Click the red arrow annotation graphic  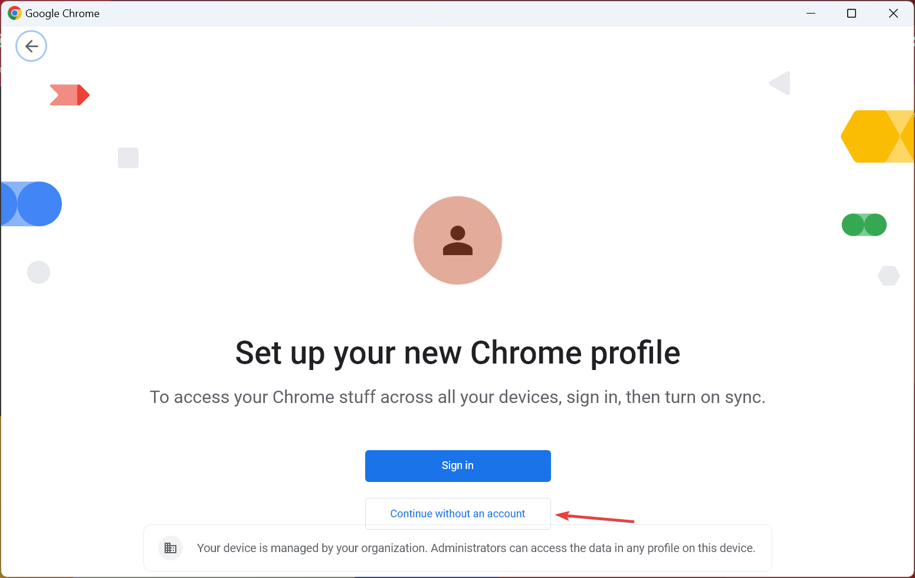596,519
